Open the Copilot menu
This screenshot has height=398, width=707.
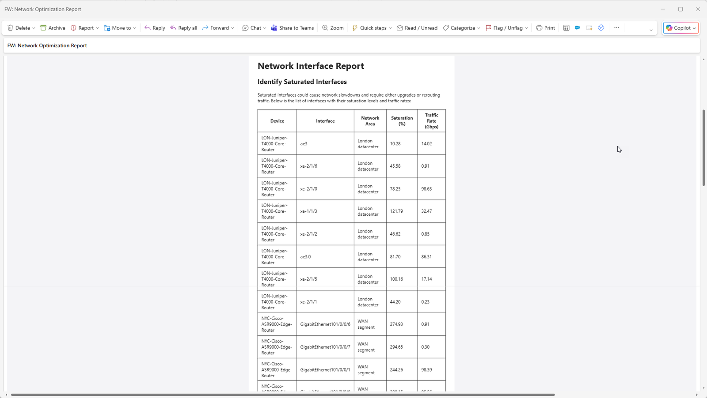(x=681, y=28)
